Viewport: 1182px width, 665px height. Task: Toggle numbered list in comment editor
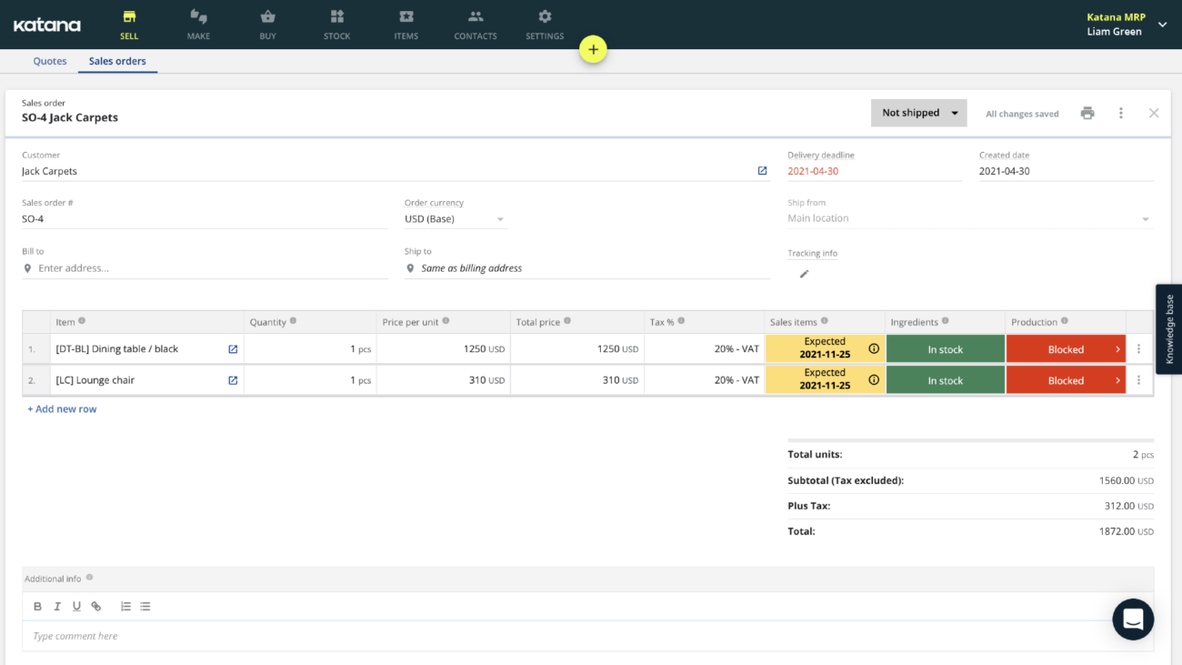point(125,607)
